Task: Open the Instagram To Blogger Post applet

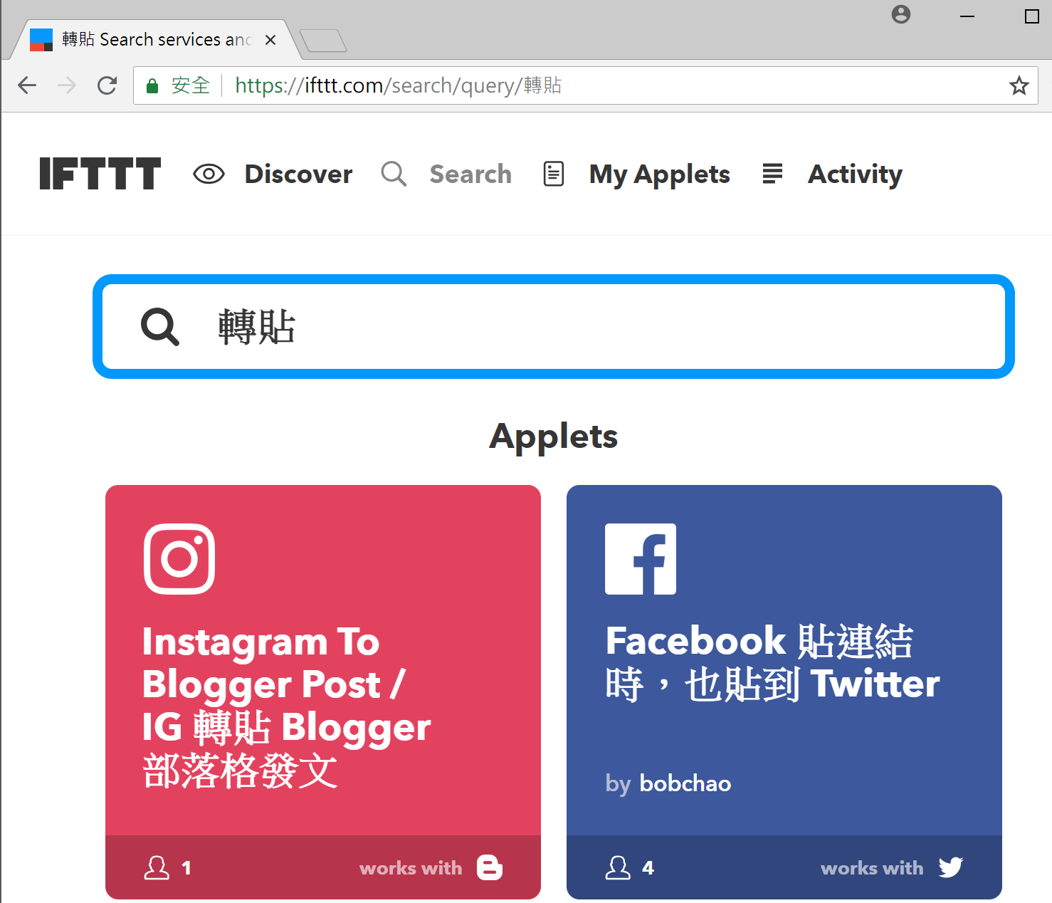Action: click(323, 692)
